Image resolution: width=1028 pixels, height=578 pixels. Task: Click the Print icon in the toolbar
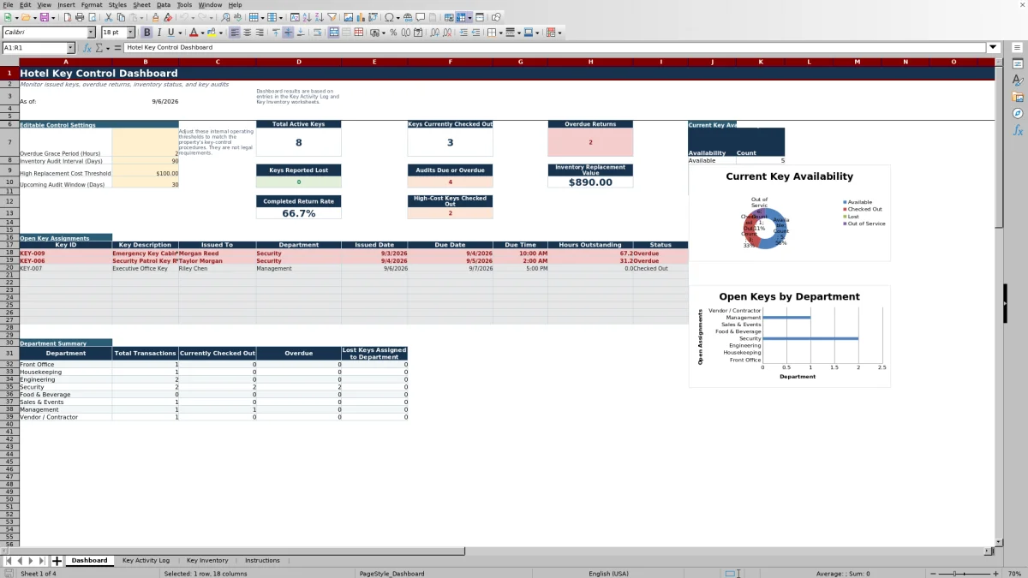click(79, 17)
